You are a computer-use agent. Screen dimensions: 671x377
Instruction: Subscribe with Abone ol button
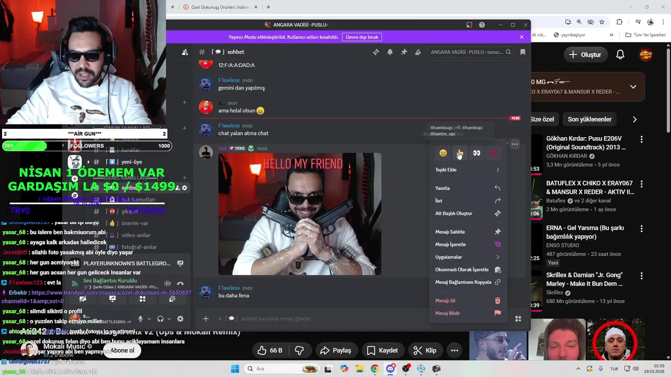pos(122,350)
